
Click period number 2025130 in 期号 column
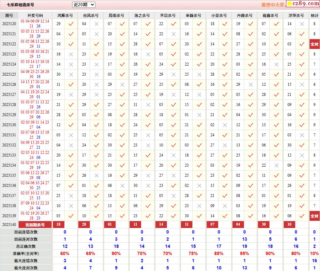tap(9, 125)
